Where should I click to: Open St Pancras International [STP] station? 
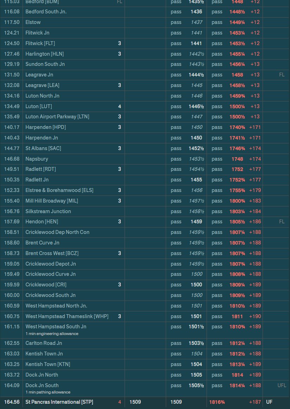click(59, 402)
